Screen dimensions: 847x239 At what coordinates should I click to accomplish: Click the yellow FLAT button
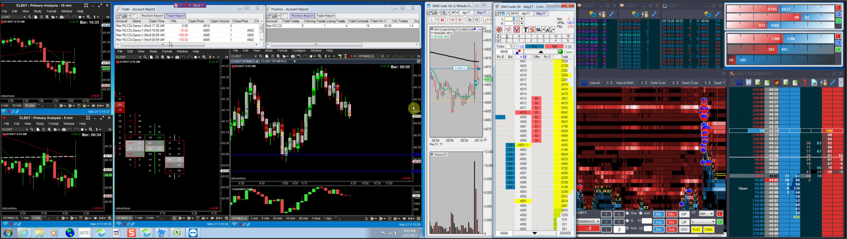point(696,230)
